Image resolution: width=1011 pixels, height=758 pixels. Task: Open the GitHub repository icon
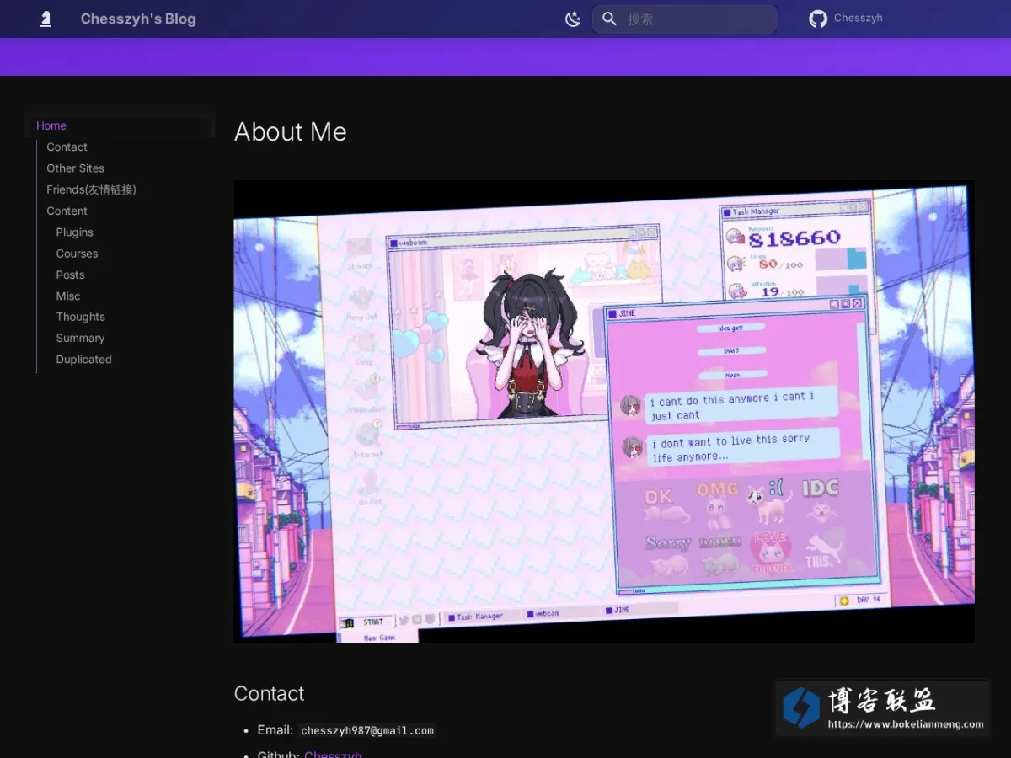point(818,19)
